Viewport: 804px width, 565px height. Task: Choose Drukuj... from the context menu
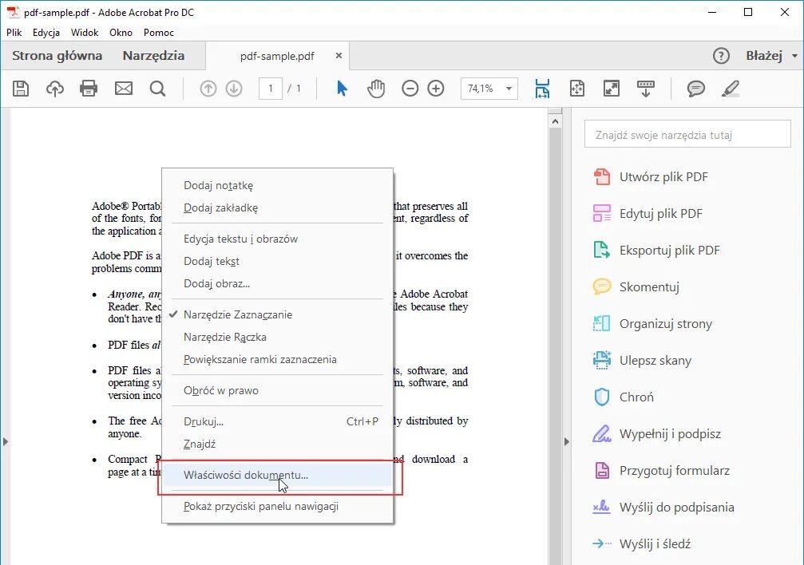[x=277, y=421]
